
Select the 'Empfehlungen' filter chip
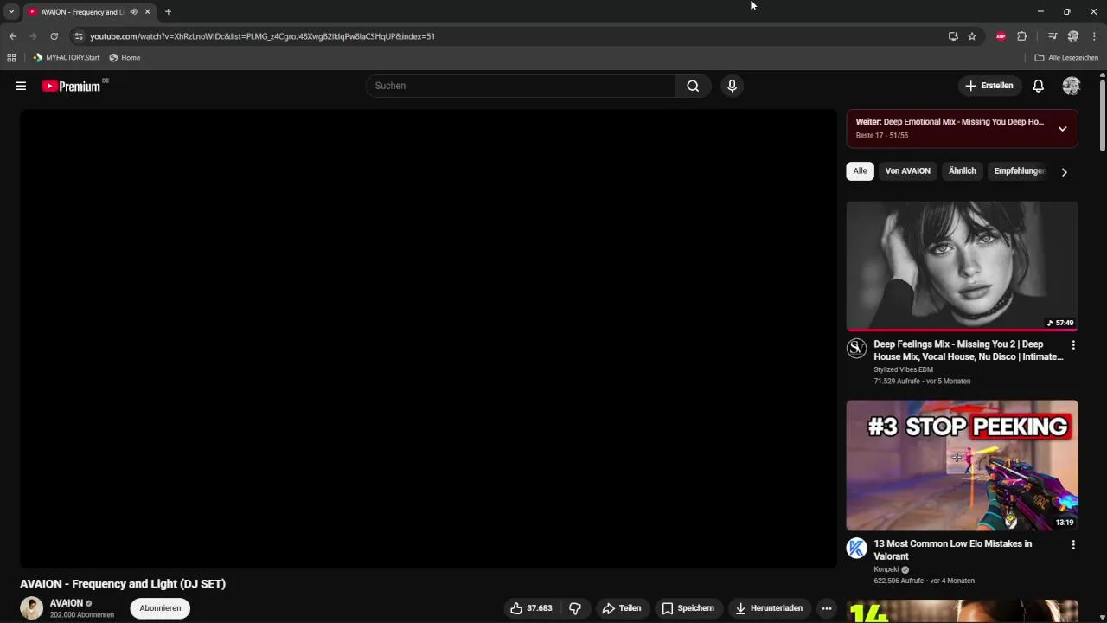point(1020,171)
